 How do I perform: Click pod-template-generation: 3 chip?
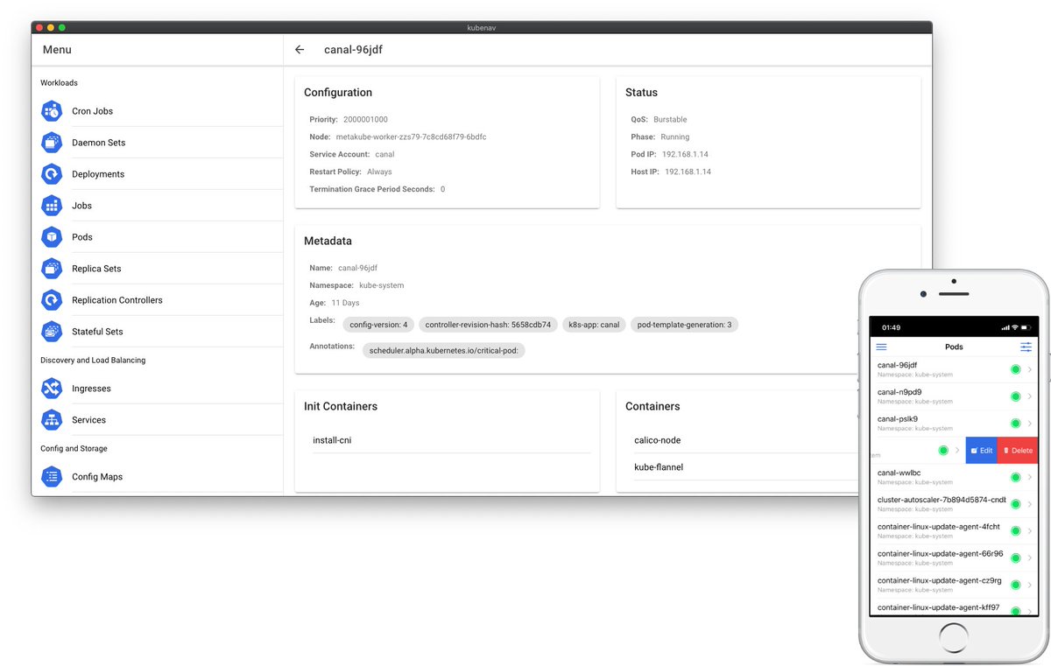tap(684, 325)
